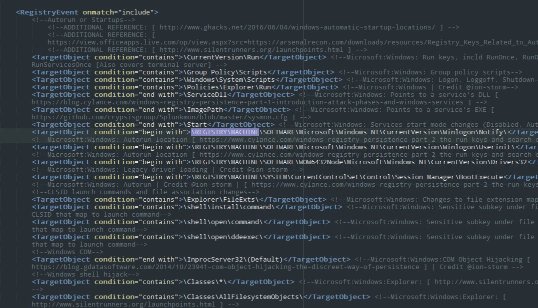Screen dimensions: 538x308
Task: Click the WOW6432Node Drivers32 path line
Action: 359,162
